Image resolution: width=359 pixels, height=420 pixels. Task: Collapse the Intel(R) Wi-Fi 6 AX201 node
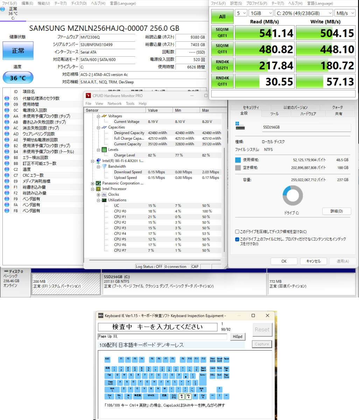[93, 161]
